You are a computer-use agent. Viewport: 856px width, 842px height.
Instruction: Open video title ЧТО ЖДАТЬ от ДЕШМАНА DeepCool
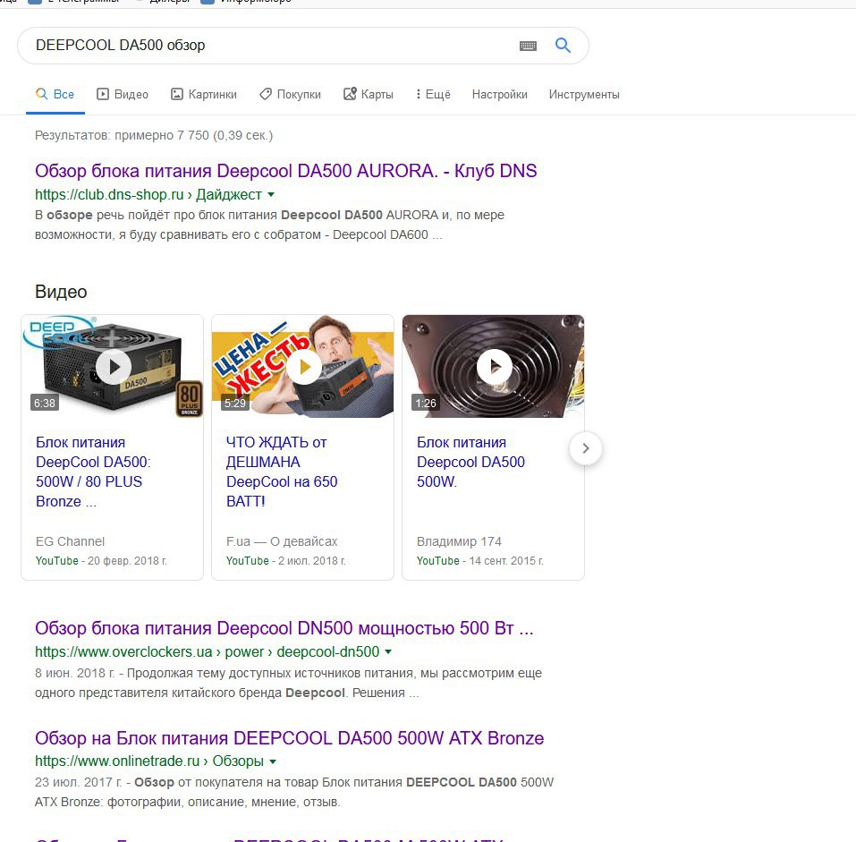(x=282, y=472)
